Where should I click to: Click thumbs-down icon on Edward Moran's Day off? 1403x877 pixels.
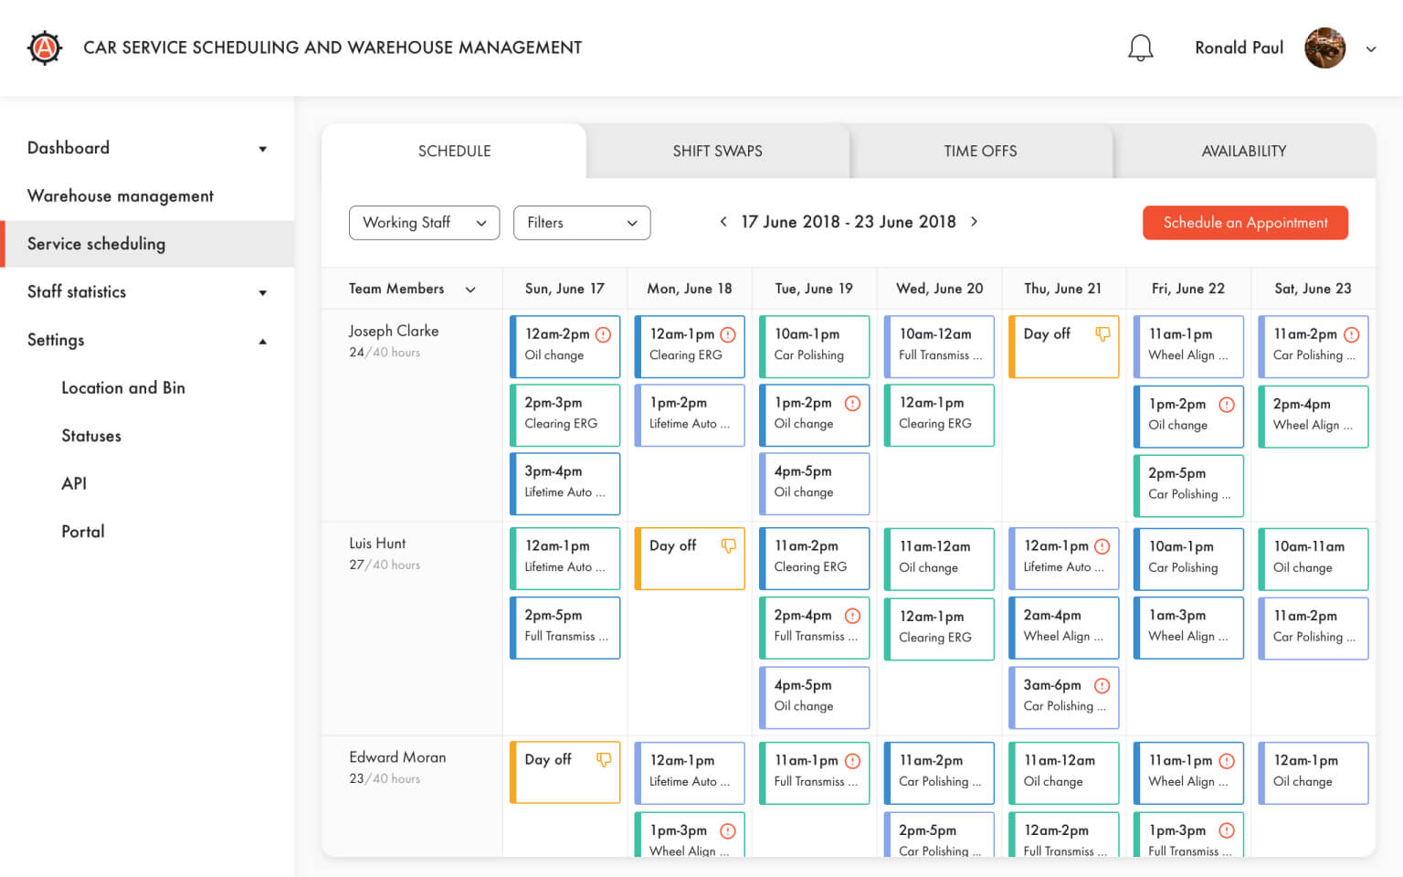(x=604, y=760)
